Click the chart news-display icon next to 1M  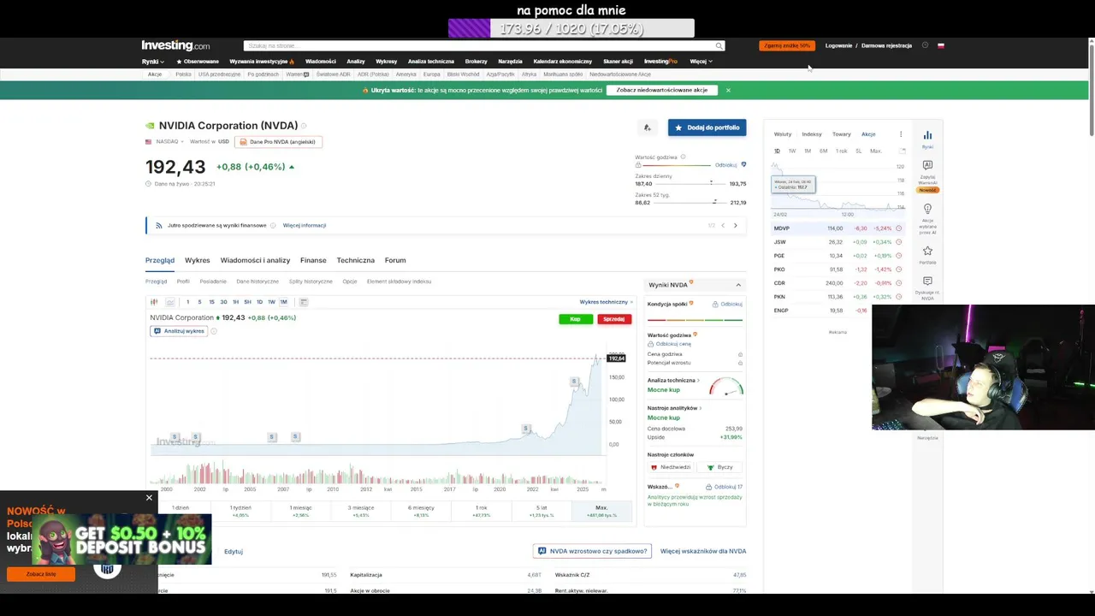(304, 302)
